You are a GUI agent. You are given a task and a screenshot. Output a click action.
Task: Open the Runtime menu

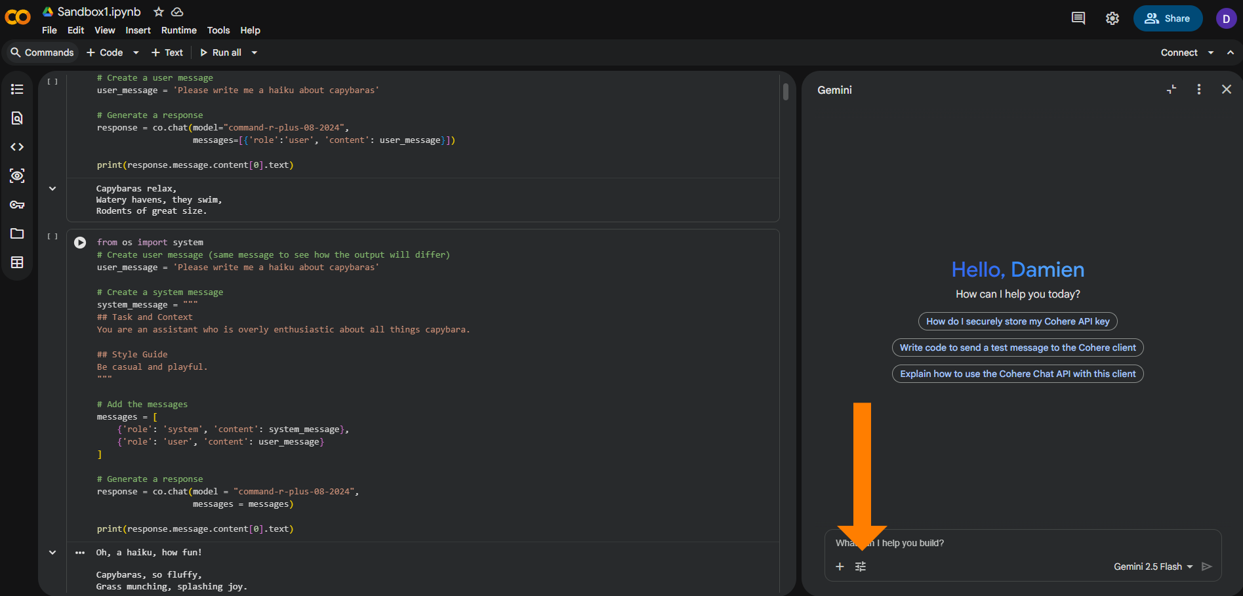178,30
